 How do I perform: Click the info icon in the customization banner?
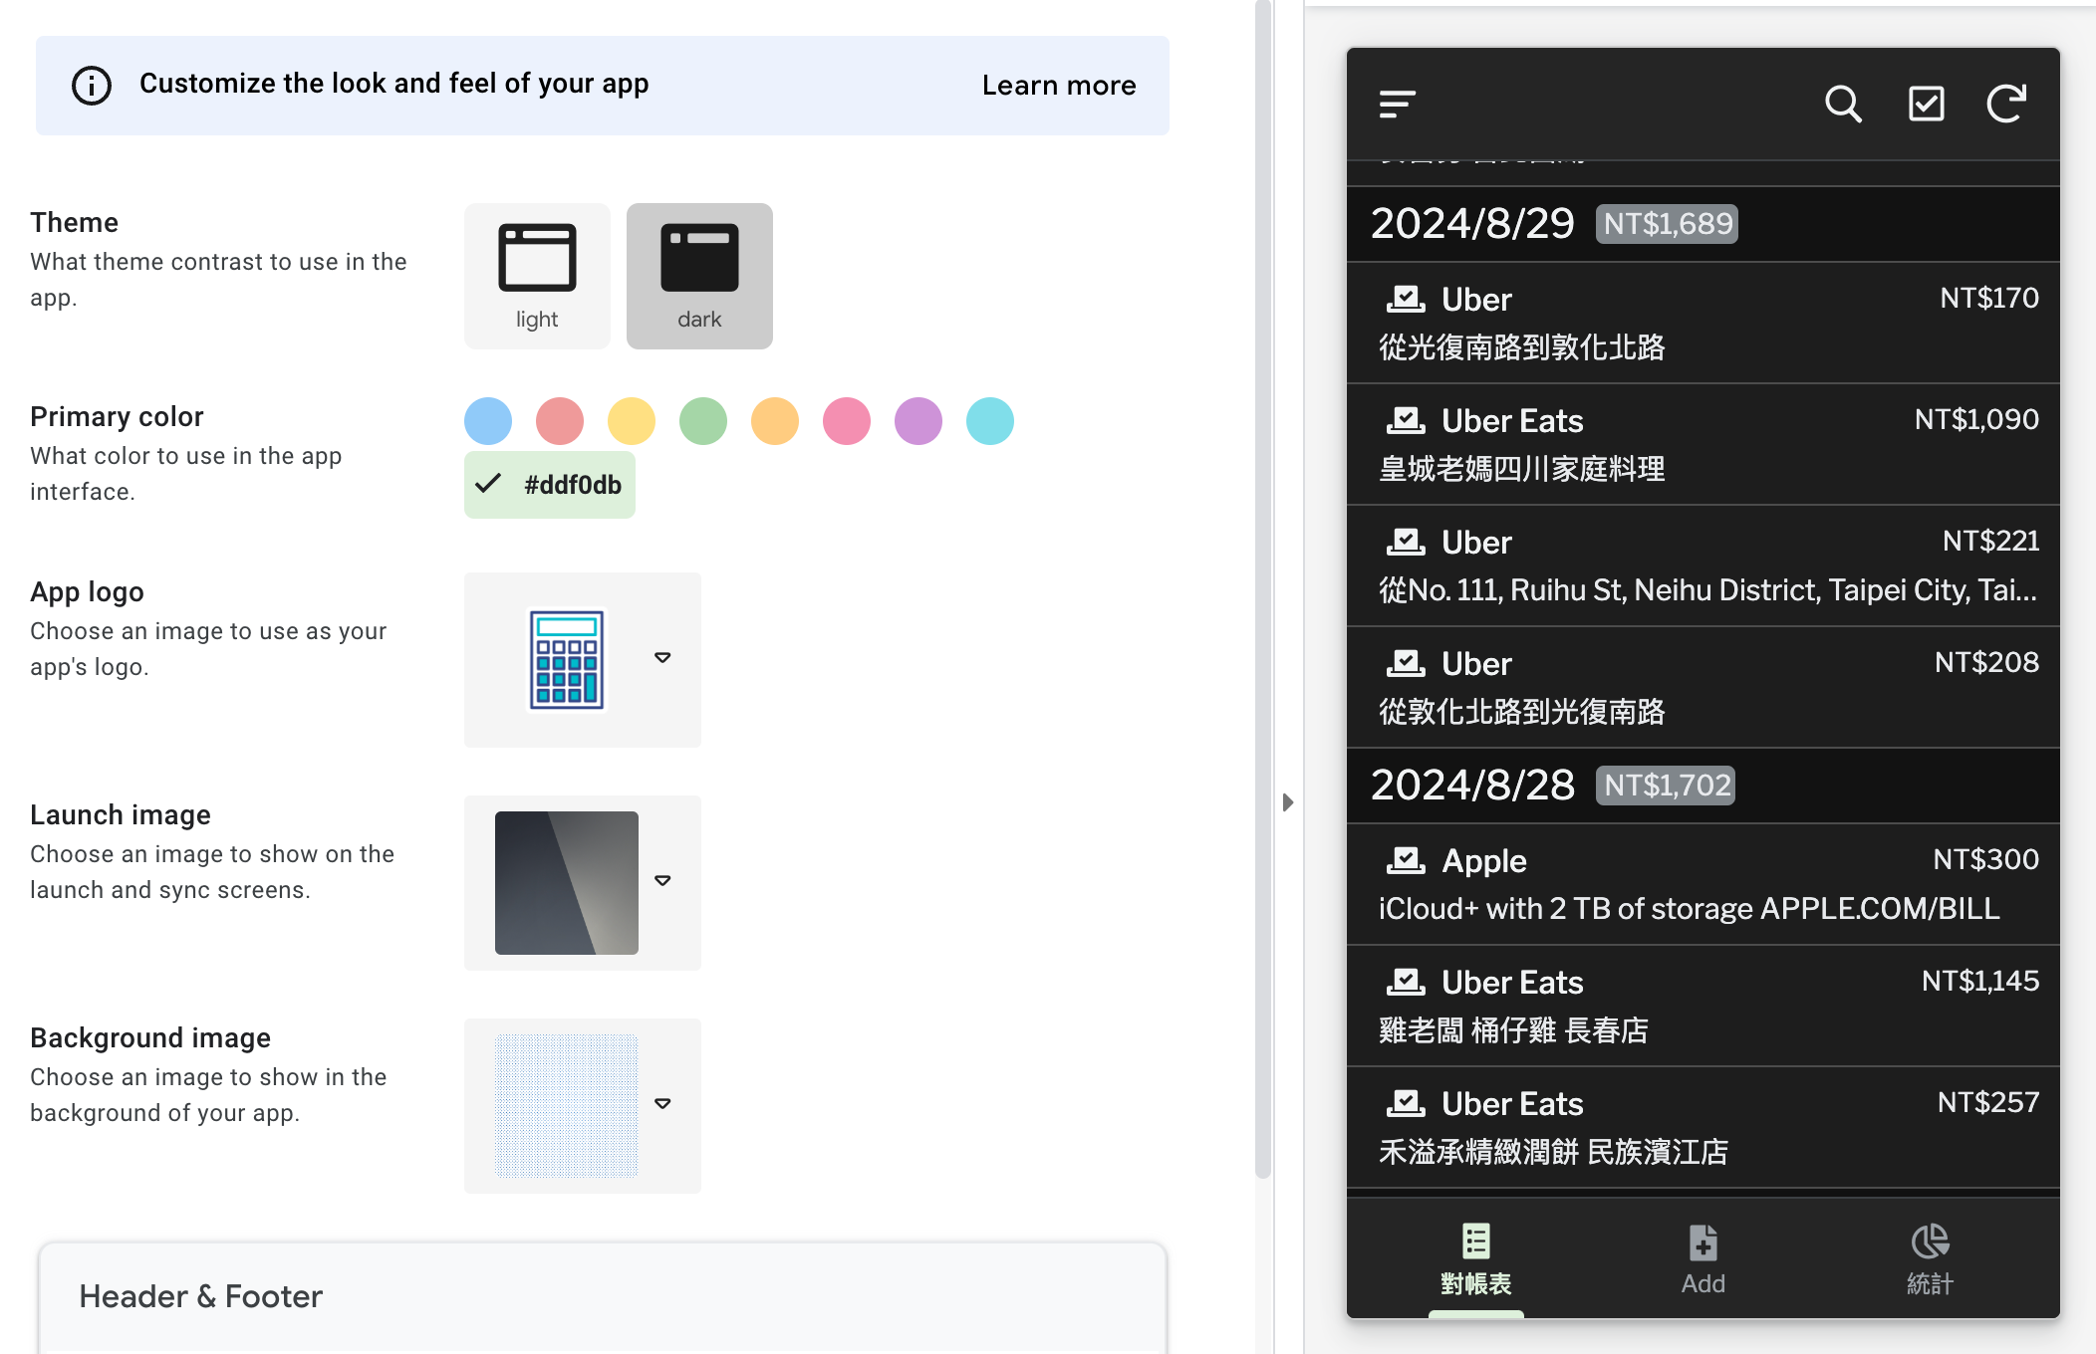click(x=91, y=86)
